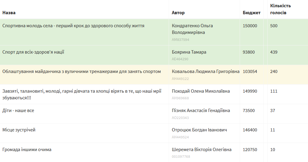
Task: Open project Місце зустрічей
Action: tap(19, 130)
